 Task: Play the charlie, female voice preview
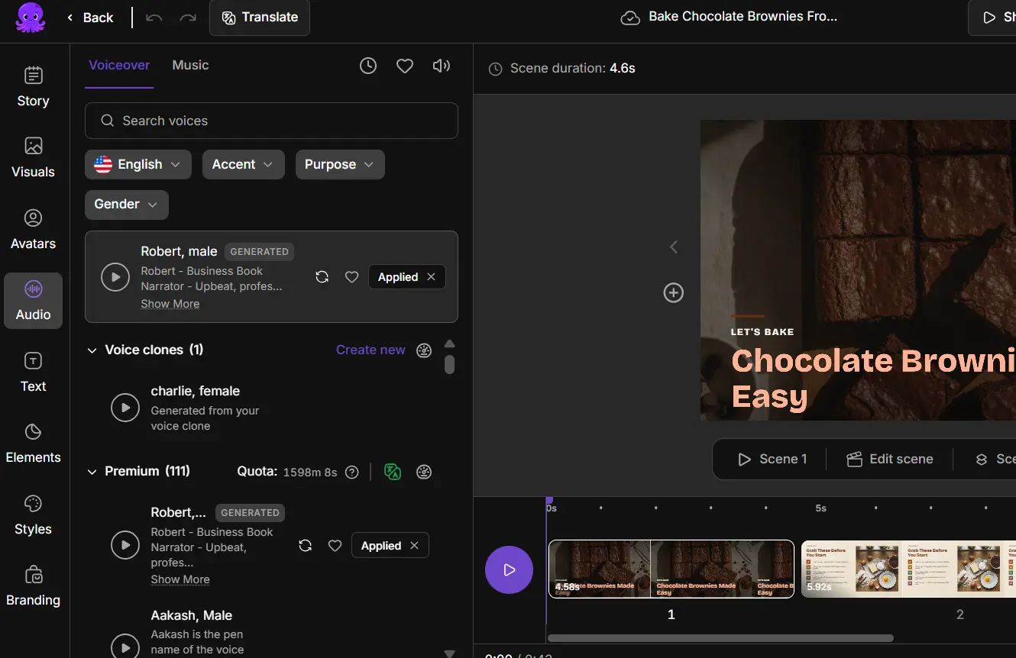[125, 408]
